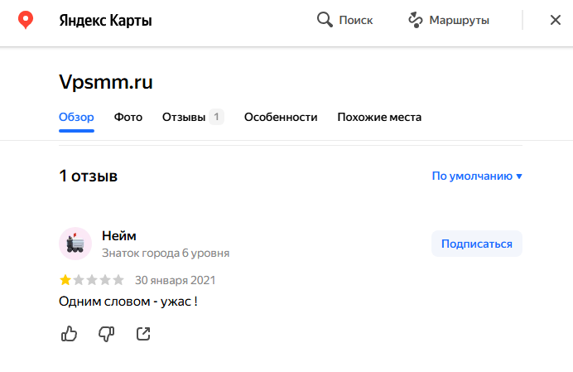Go to the Особенности tab
The image size is (573, 372).
coord(281,117)
